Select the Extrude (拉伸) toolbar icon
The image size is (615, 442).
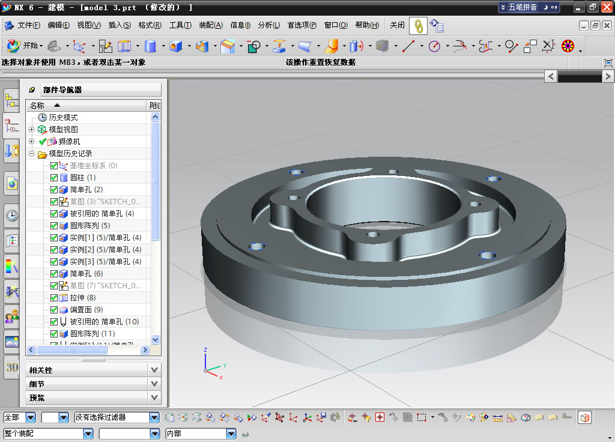click(124, 46)
